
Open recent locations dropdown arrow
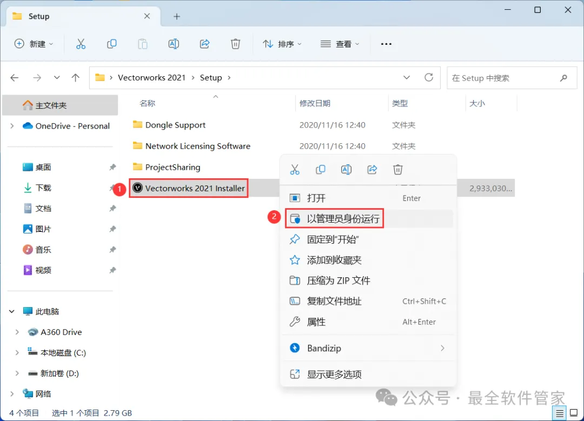coord(57,78)
